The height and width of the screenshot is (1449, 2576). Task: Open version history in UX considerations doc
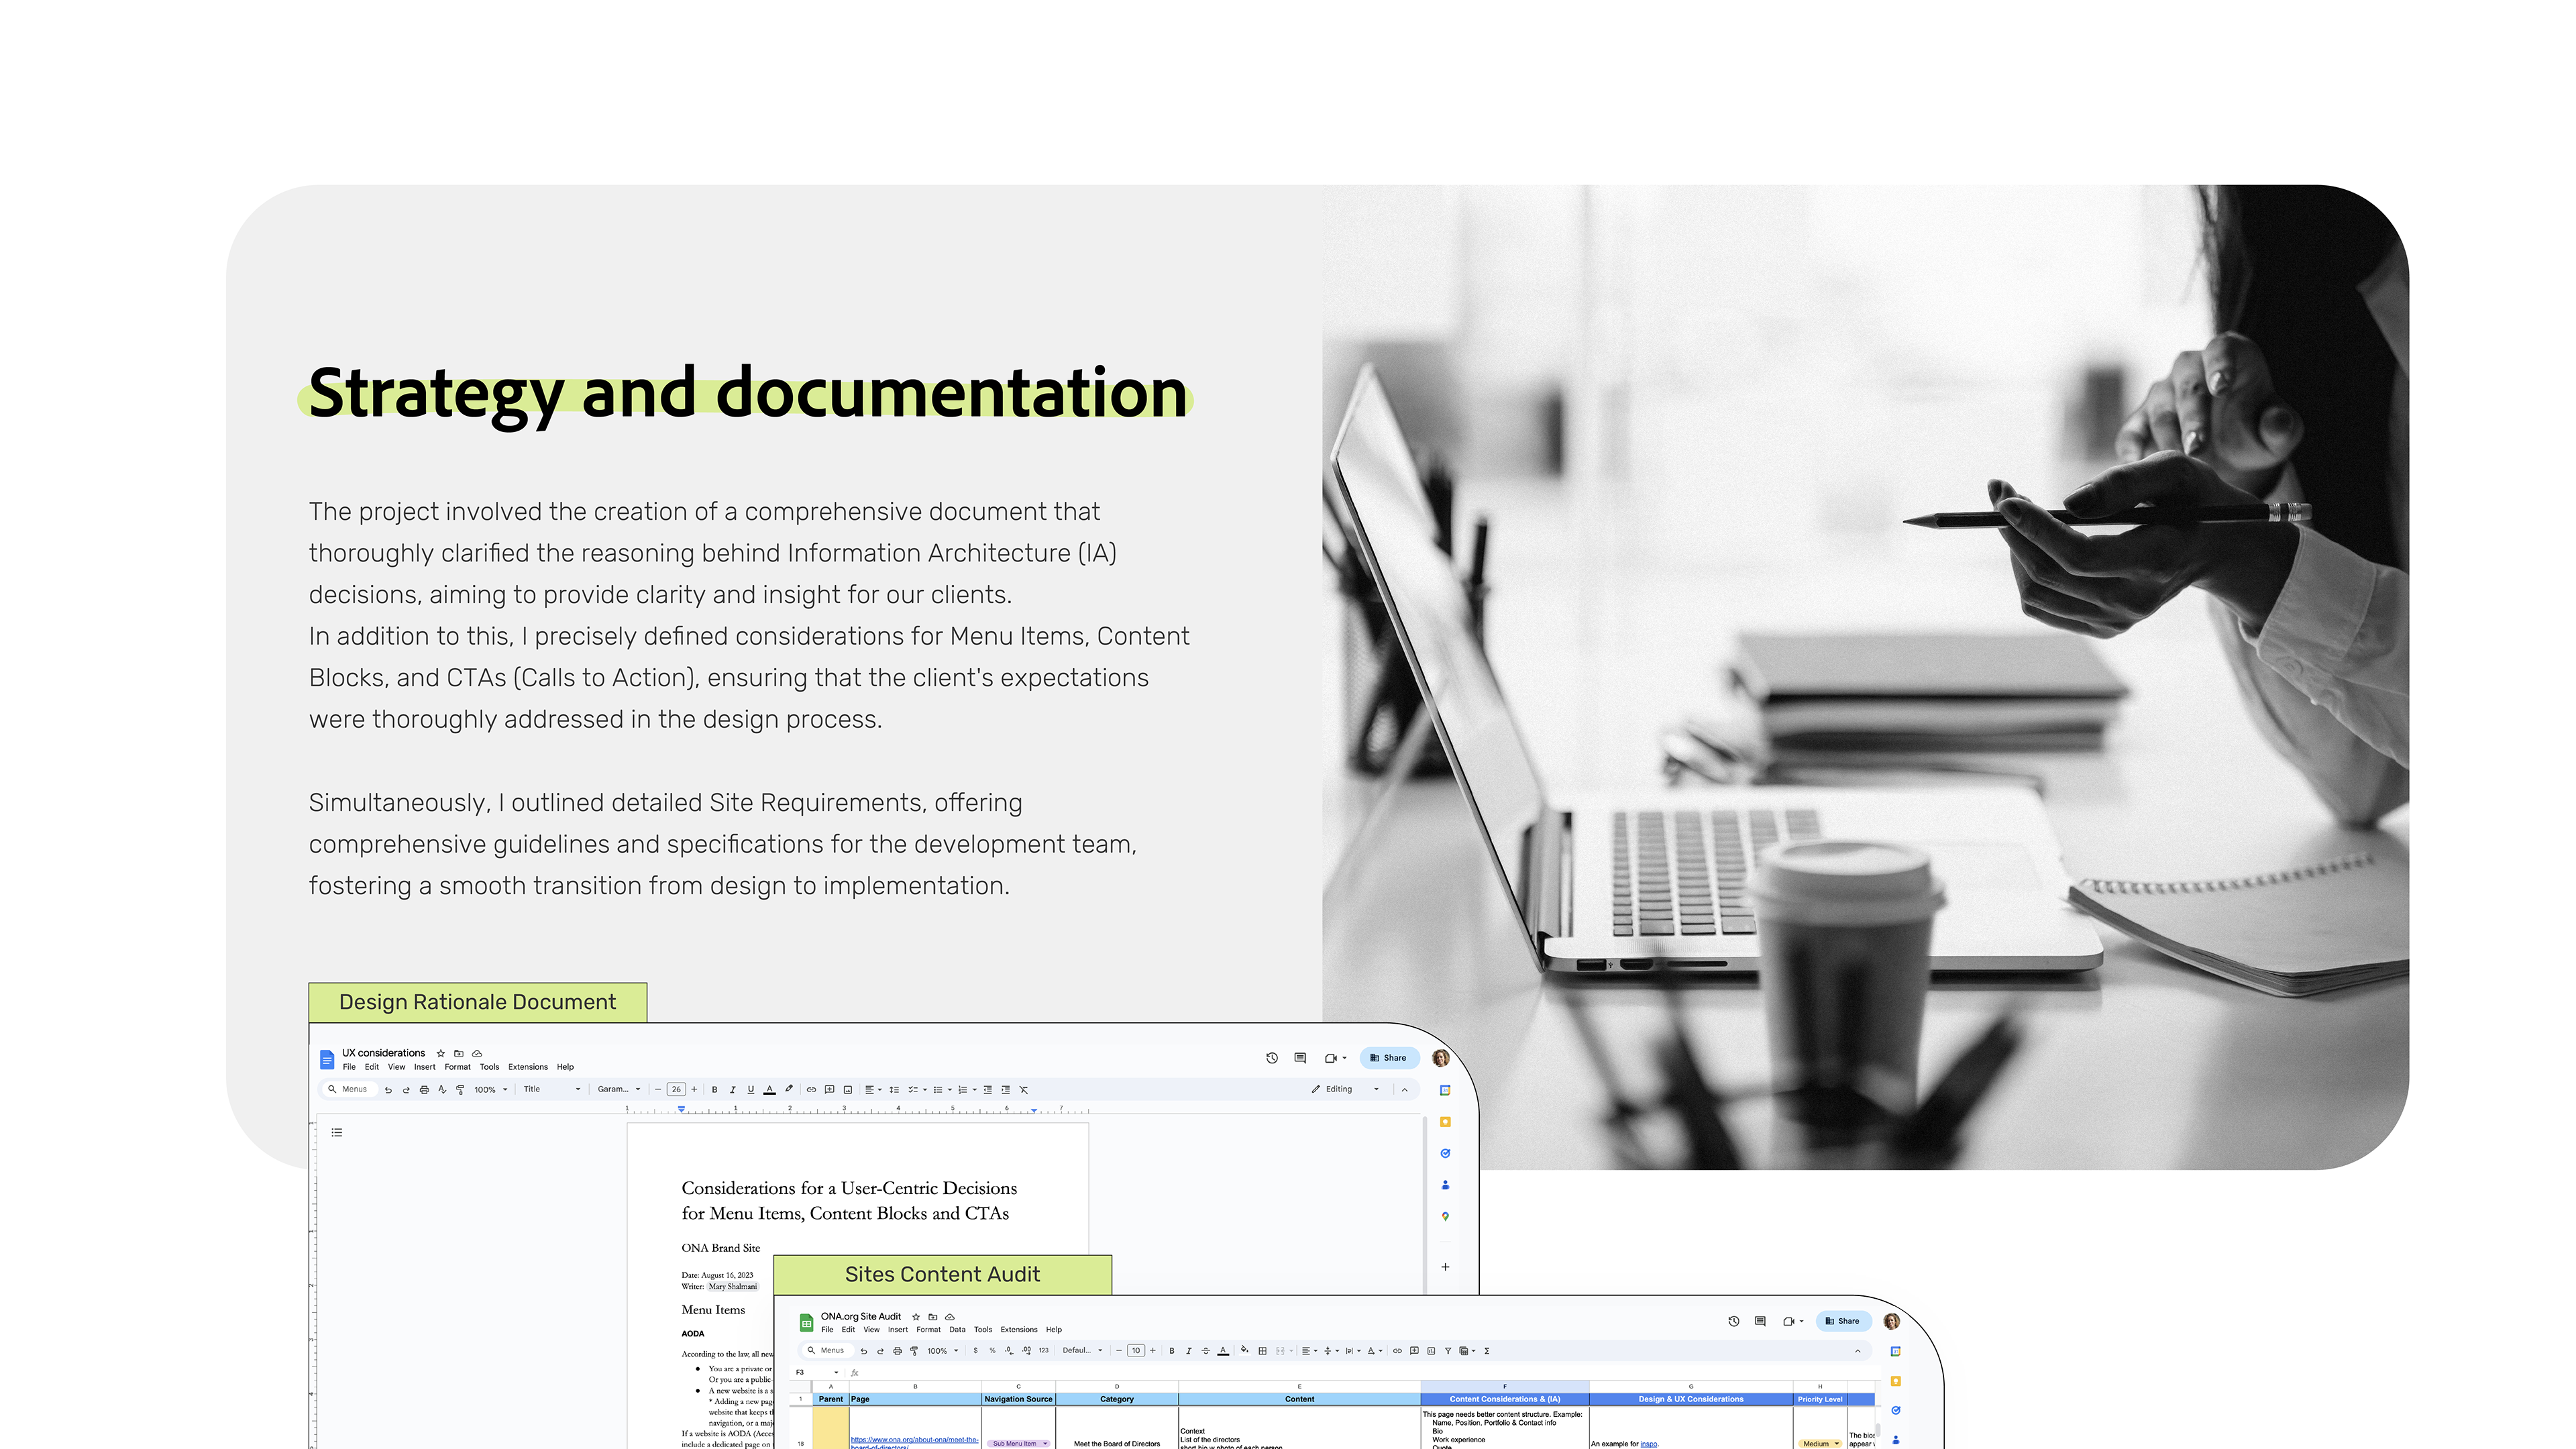(1271, 1057)
